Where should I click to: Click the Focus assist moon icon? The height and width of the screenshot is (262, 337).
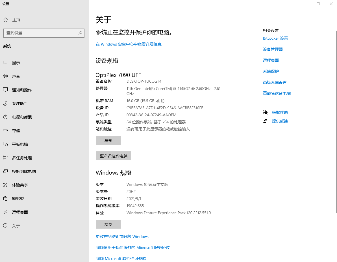click(5, 103)
